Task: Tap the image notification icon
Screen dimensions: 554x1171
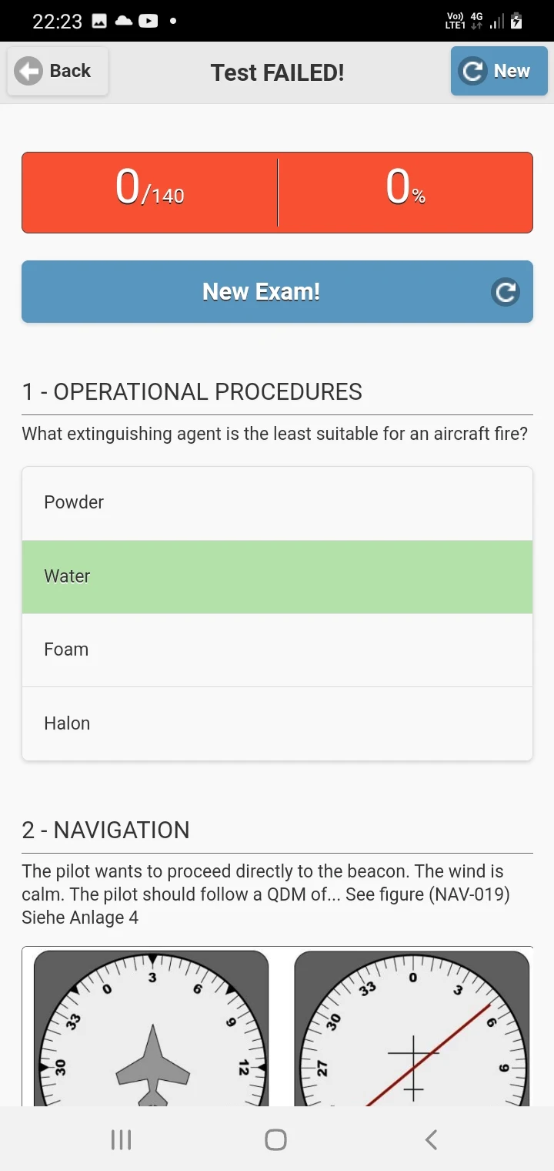Action: 99,21
